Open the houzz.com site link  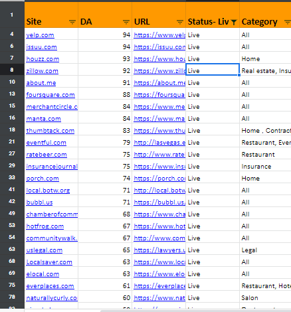pos(43,59)
